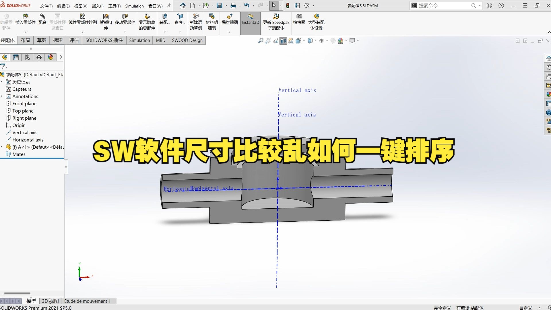Click the Edit Appearance colored sphere icon
Image resolution: width=551 pixels, height=310 pixels.
(341, 40)
